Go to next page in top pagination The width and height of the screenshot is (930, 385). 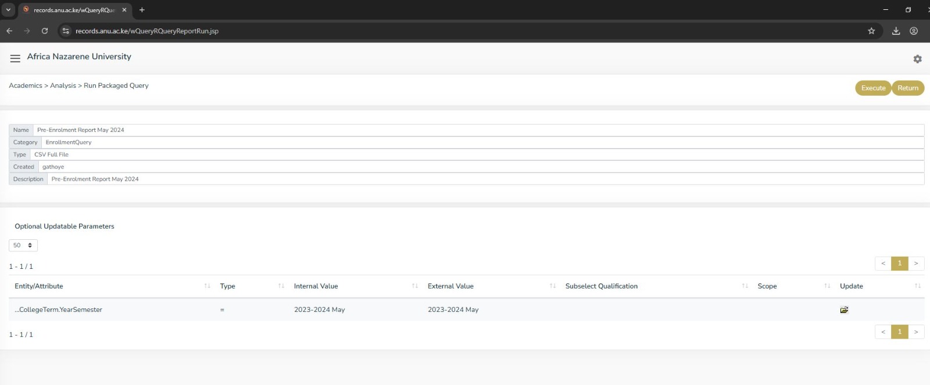[916, 264]
